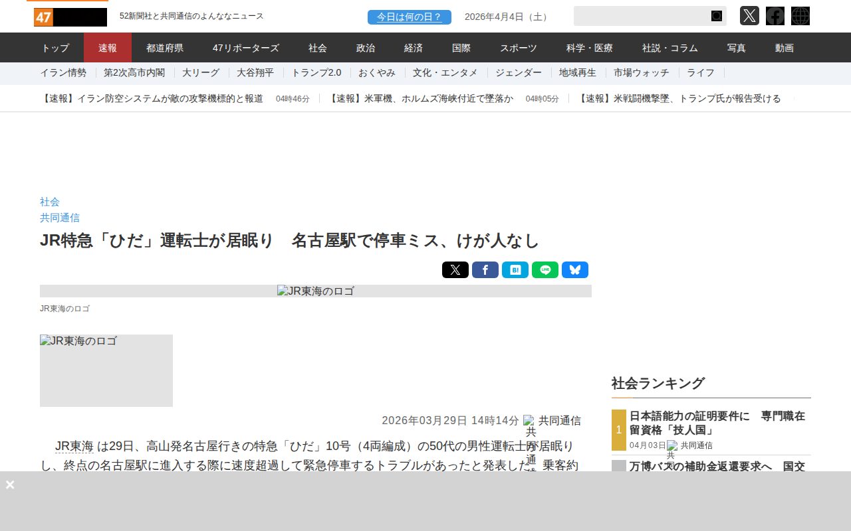Open the 市場ウォッチ topic link

tap(642, 73)
